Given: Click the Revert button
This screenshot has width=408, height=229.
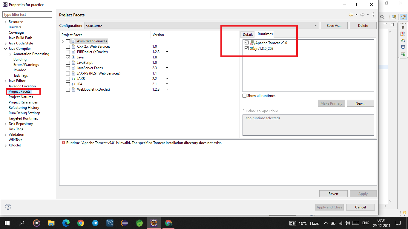Looking at the screenshot, I should click(333, 194).
